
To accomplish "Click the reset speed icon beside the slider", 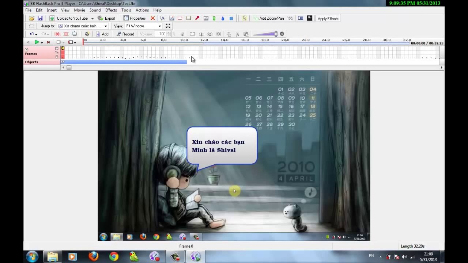I will pos(282,34).
